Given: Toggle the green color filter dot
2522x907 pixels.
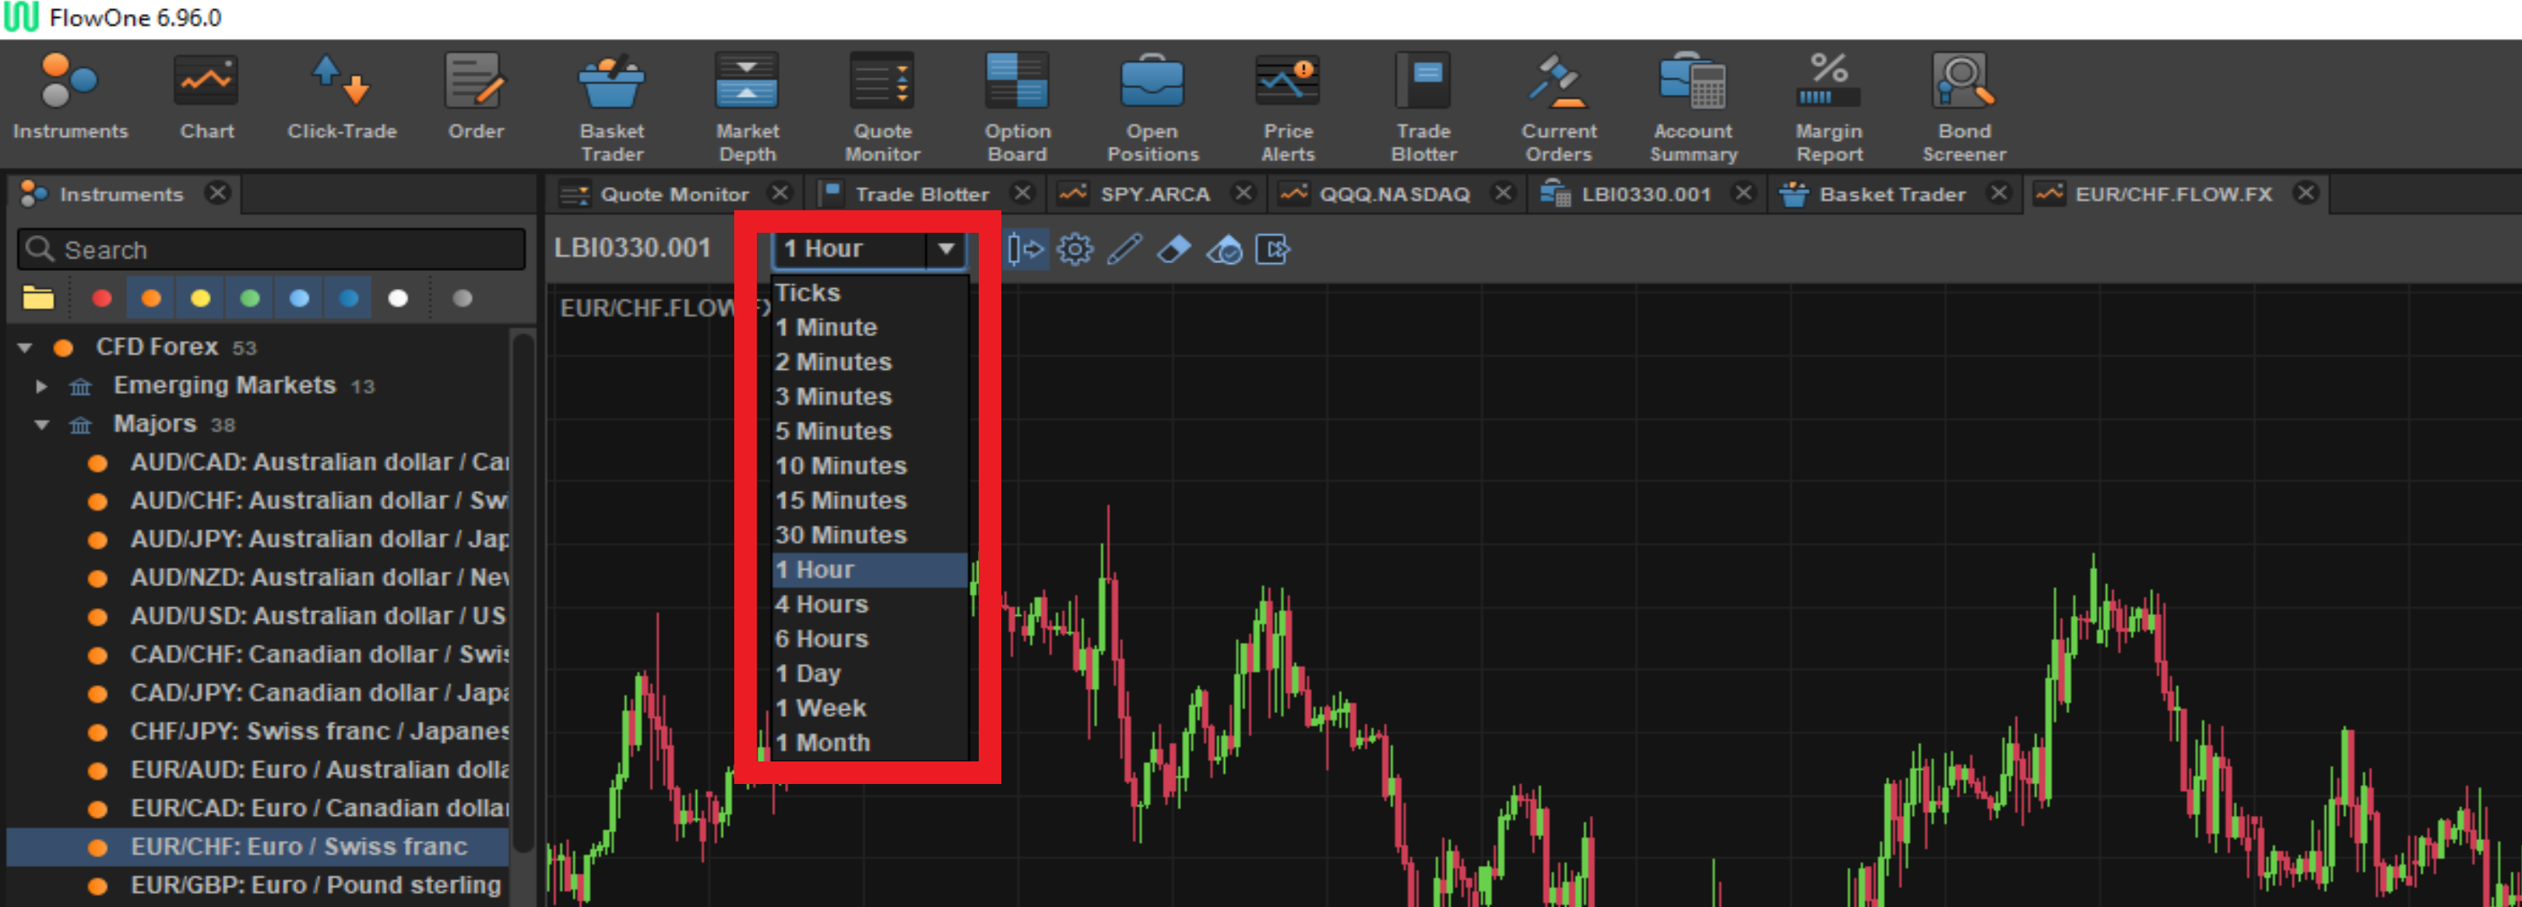Looking at the screenshot, I should coord(250,298).
